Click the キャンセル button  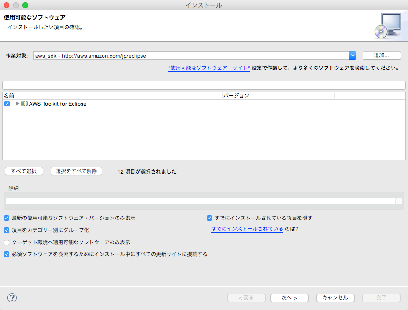pos(335,298)
